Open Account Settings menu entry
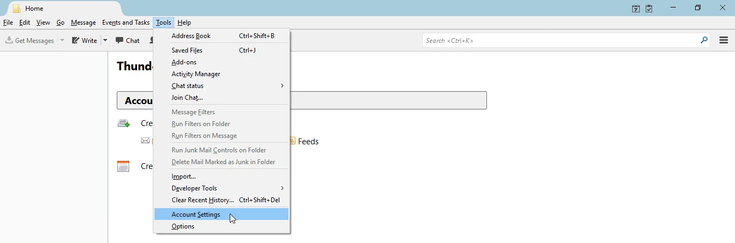The image size is (735, 243). tap(222, 215)
